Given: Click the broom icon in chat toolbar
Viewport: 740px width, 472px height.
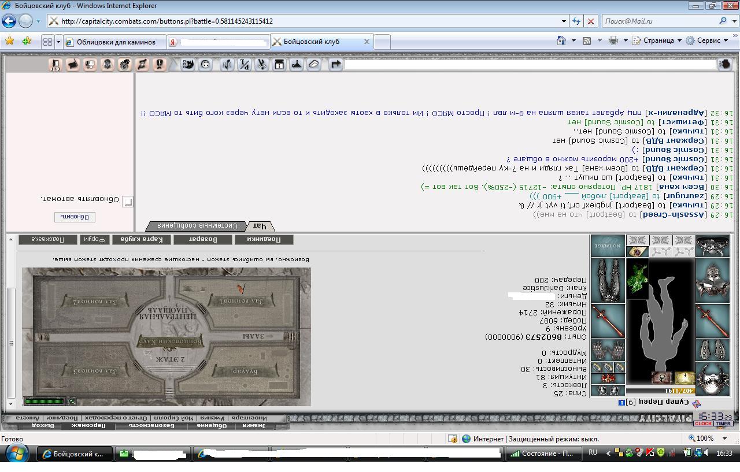Looking at the screenshot, I should pos(296,64).
